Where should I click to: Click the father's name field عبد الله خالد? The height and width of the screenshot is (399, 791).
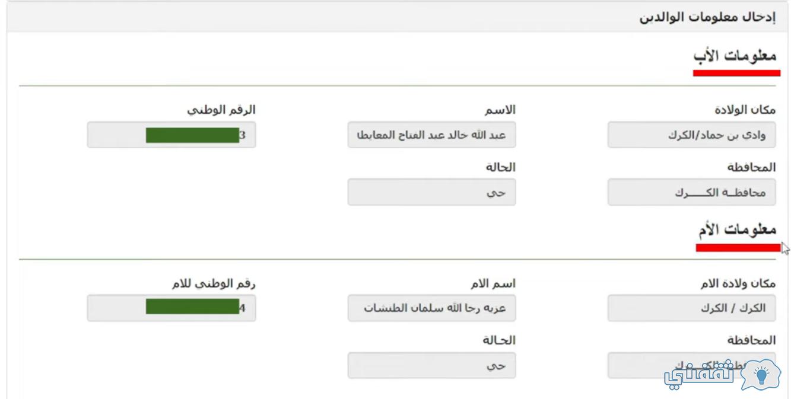(x=431, y=135)
